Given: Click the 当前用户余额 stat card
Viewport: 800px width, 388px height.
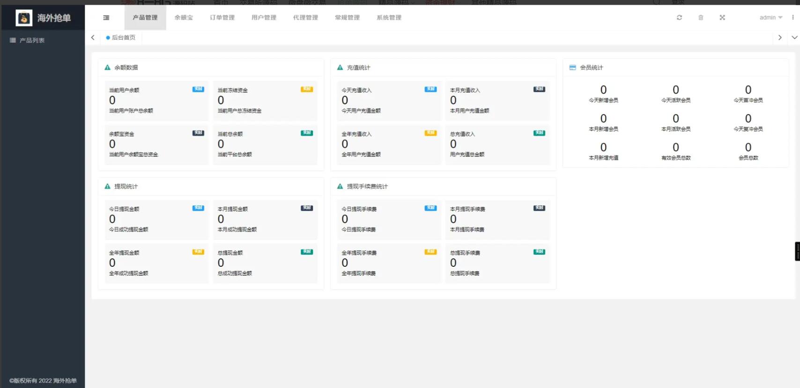Looking at the screenshot, I should tap(156, 101).
